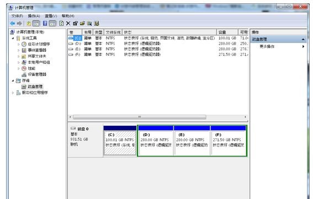Select the (C:) volume row drive icon
Screen dimensions: 313x199
pyautogui.click(x=71, y=38)
